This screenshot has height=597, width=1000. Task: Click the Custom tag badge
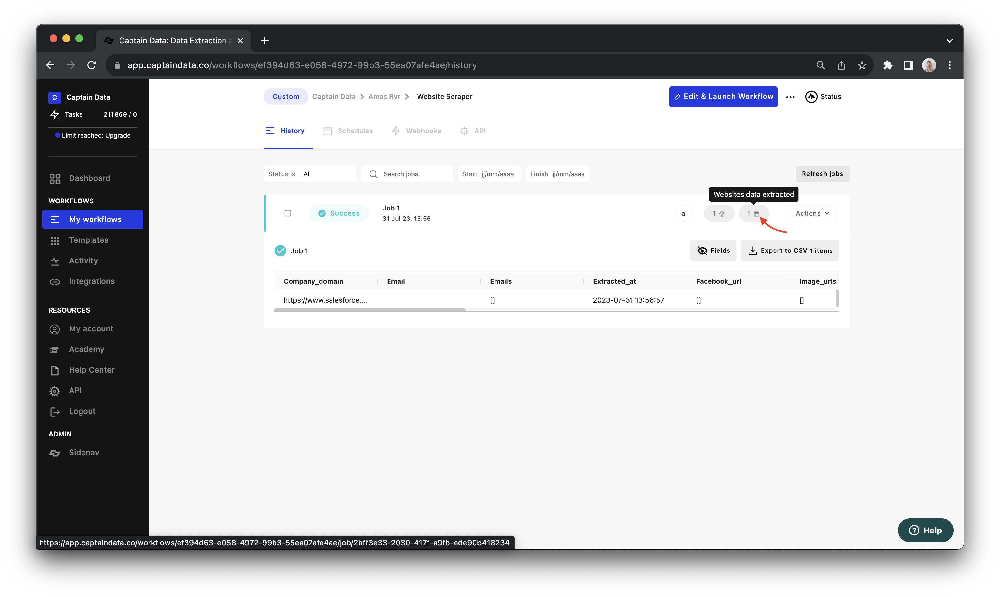click(x=286, y=97)
